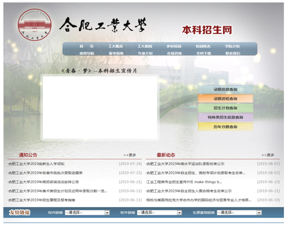Go to 首页 in the navigation bar
The image size is (287, 225).
86,46
